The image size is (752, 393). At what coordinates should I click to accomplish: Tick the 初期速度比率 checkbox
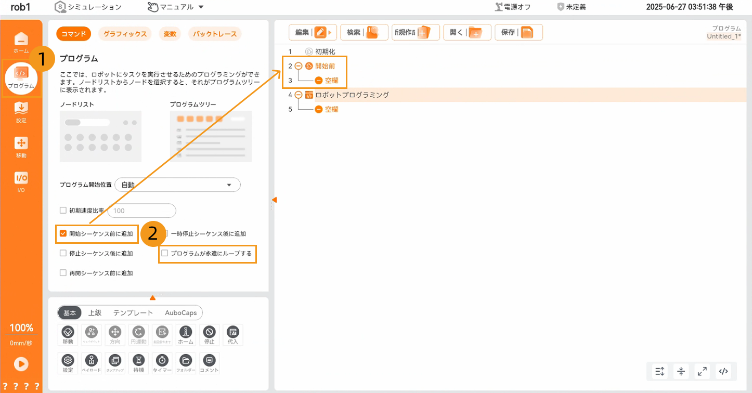pos(63,211)
